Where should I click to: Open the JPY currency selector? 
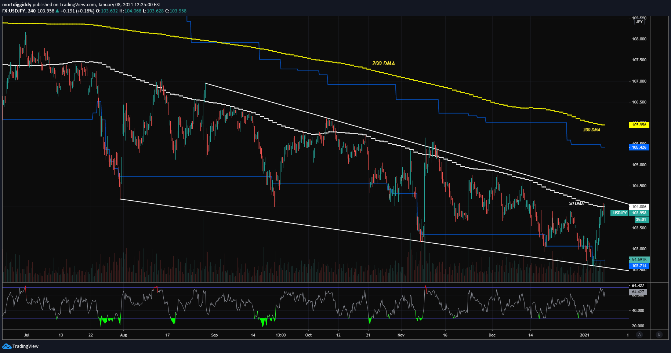(x=639, y=22)
